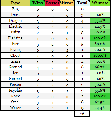Click the Type column header

(15, 3)
